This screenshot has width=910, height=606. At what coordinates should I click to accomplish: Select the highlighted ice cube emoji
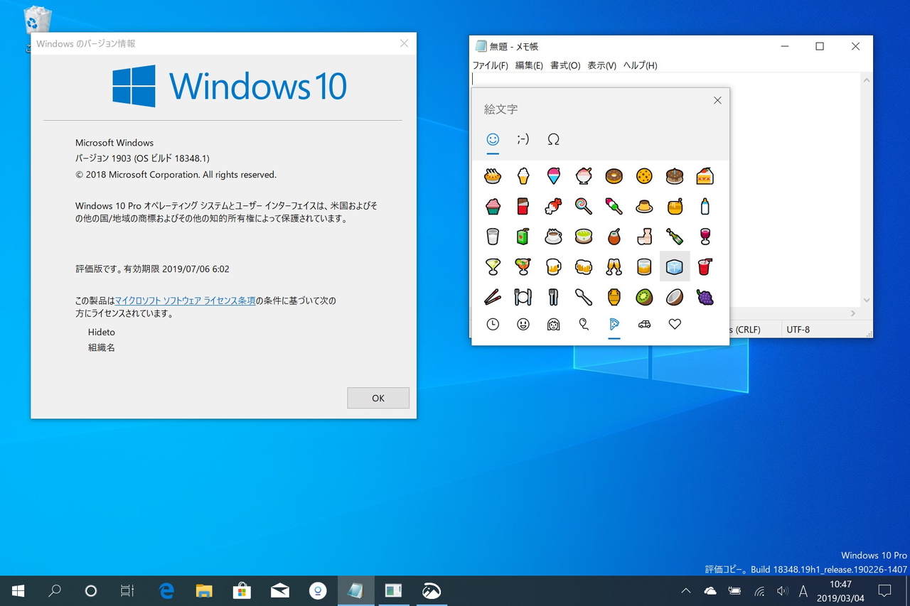pyautogui.click(x=674, y=266)
